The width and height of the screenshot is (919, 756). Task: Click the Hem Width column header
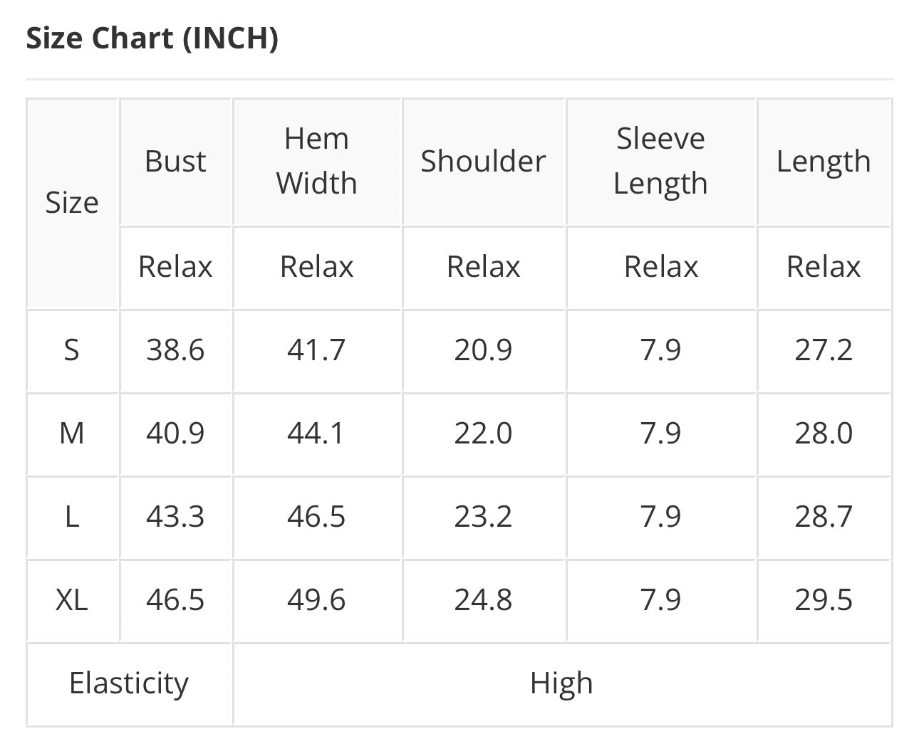[x=316, y=161]
